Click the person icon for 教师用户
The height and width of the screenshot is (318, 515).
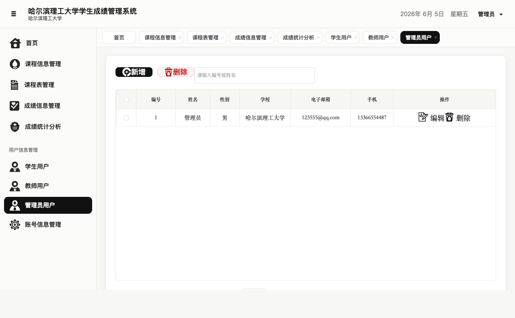(15, 186)
